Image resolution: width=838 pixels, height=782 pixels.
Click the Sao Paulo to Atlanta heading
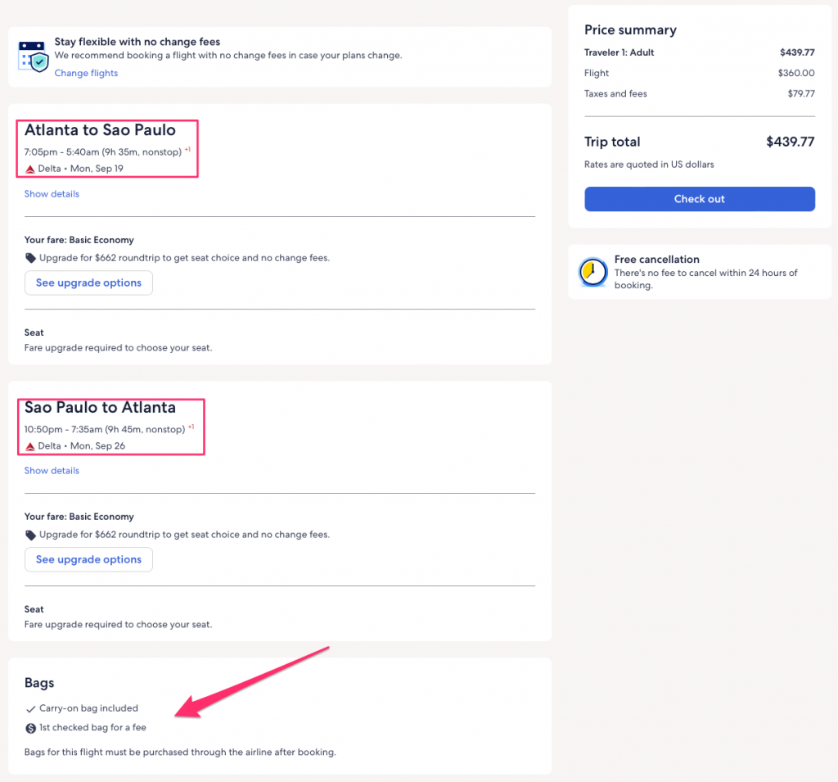[x=100, y=407]
